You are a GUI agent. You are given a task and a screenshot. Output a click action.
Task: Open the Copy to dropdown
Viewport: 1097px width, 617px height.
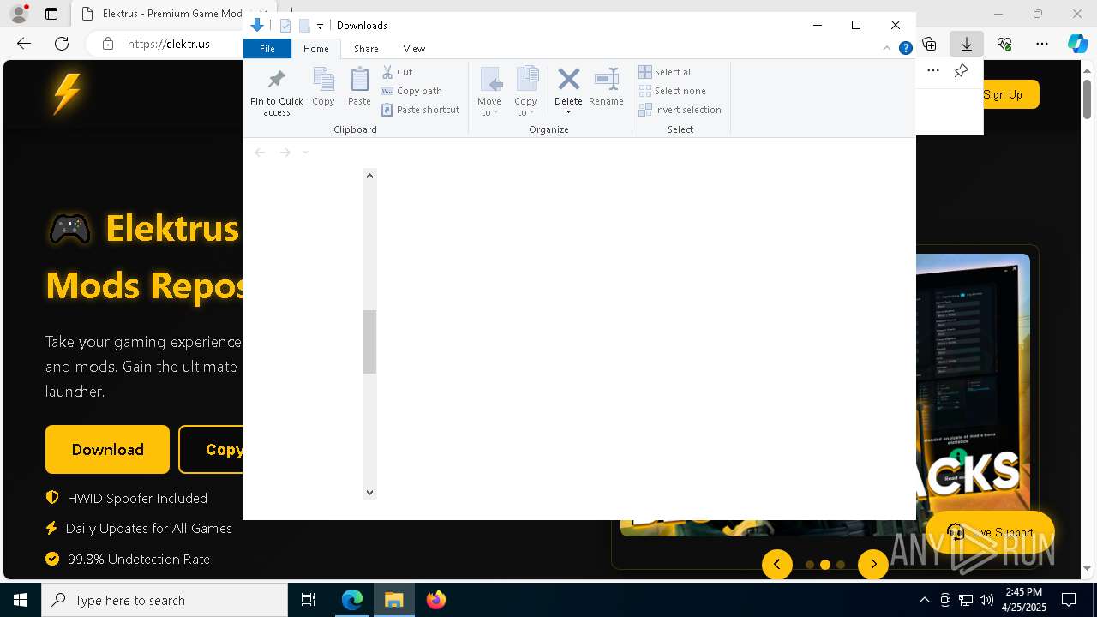[x=526, y=92]
